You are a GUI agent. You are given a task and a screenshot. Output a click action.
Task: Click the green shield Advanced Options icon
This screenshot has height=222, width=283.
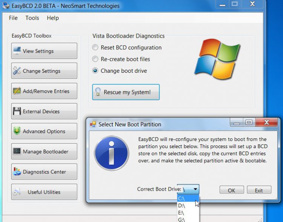coord(17,131)
